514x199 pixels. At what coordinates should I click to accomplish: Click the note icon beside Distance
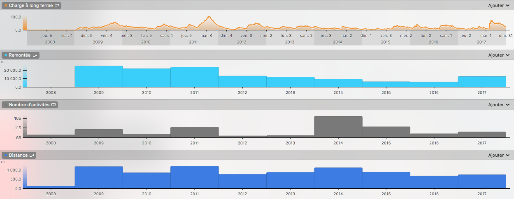coord(32,156)
